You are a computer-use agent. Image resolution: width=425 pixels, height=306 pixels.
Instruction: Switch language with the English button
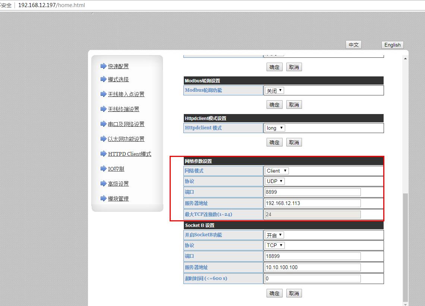click(392, 45)
